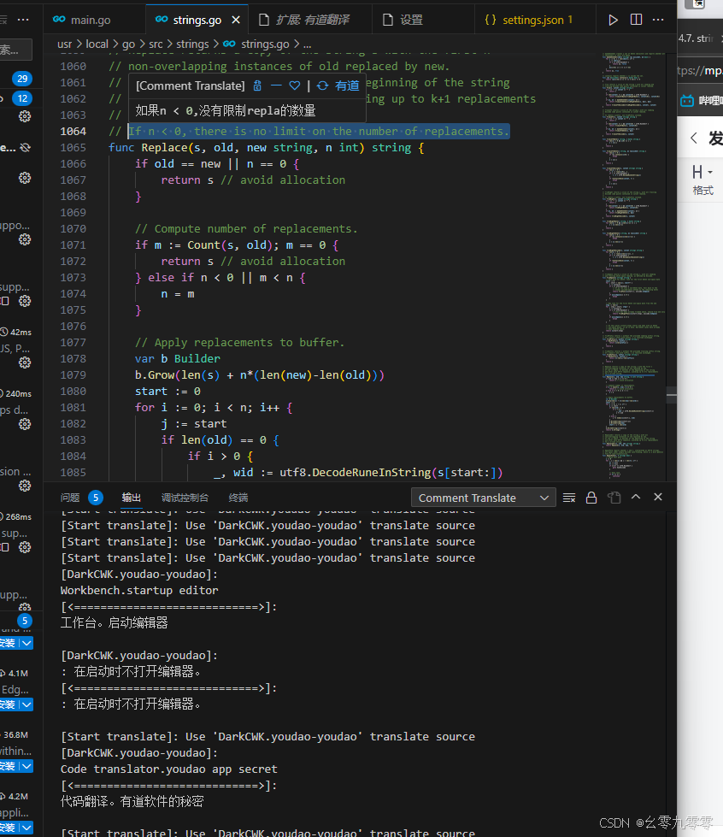723x837 pixels.
Task: Click the 29 count badge in sidebar
Action: pos(22,79)
